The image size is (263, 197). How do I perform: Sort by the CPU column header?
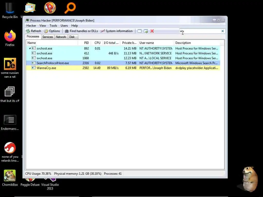pos(97,43)
